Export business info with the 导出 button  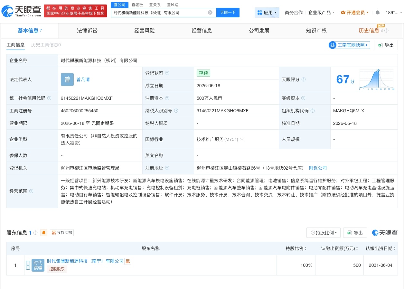[386, 45]
